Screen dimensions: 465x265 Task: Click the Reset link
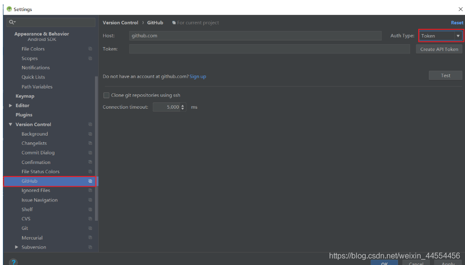pos(457,23)
